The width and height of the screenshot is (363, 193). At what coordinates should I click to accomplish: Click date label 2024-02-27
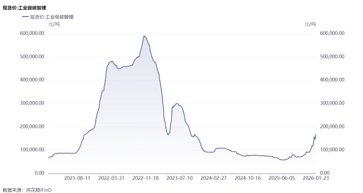coord(213,178)
